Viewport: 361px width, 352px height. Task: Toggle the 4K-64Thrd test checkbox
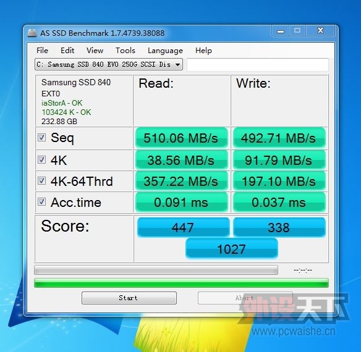coord(41,180)
